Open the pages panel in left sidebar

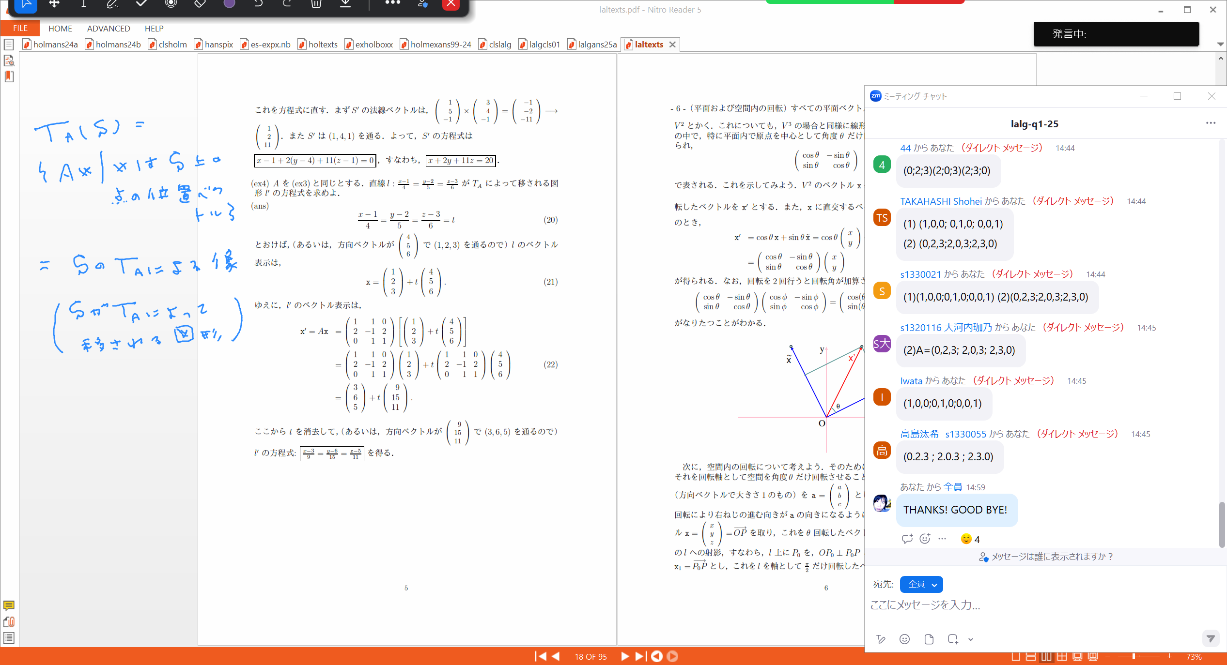(9, 45)
